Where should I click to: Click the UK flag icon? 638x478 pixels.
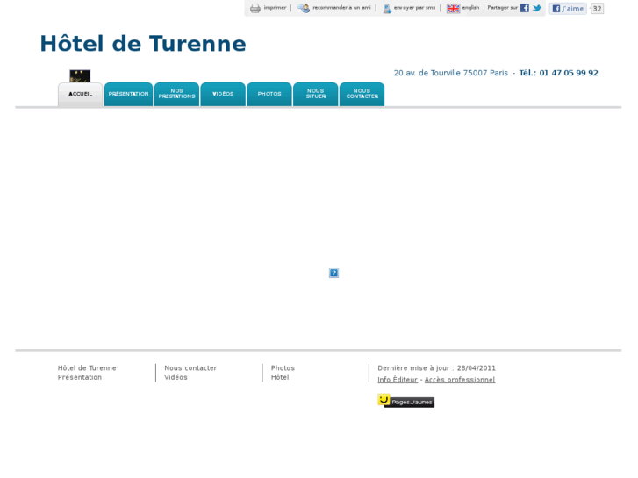(x=453, y=8)
